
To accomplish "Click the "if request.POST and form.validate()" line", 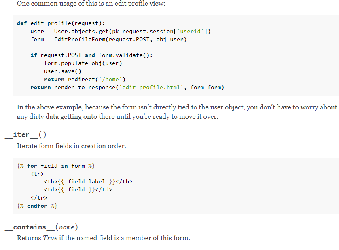I will (91, 55).
